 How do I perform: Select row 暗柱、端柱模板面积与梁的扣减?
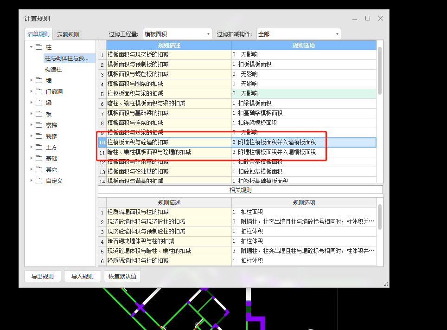click(169, 103)
